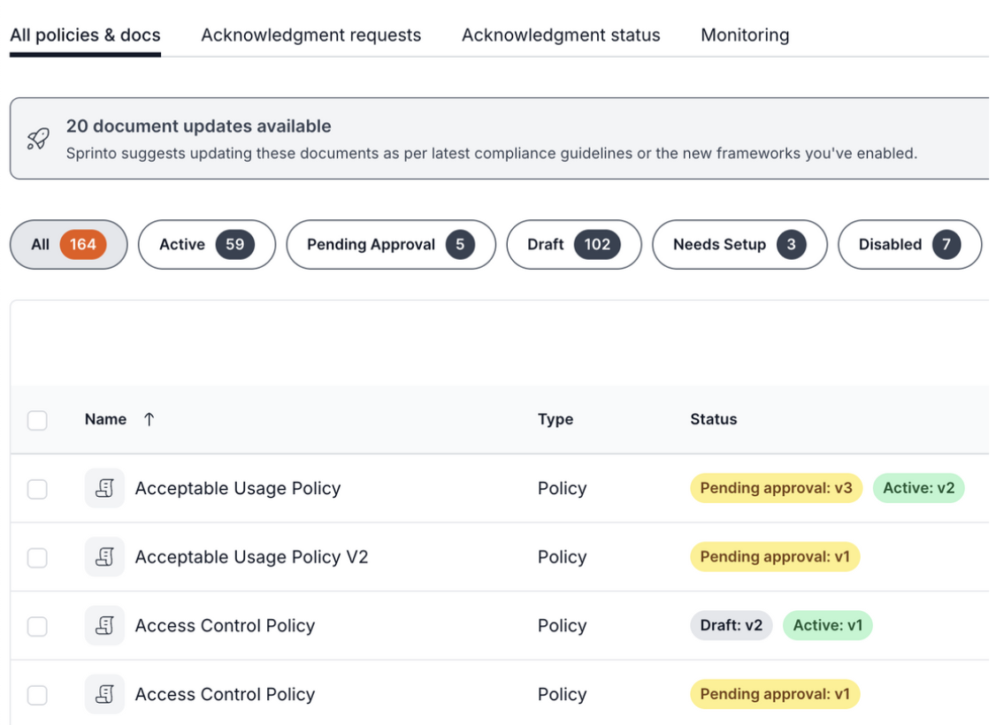Click the sort arrow beside Name column

click(x=149, y=419)
